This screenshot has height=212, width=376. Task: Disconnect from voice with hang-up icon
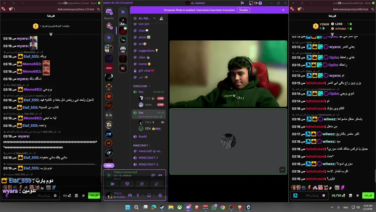(160, 175)
